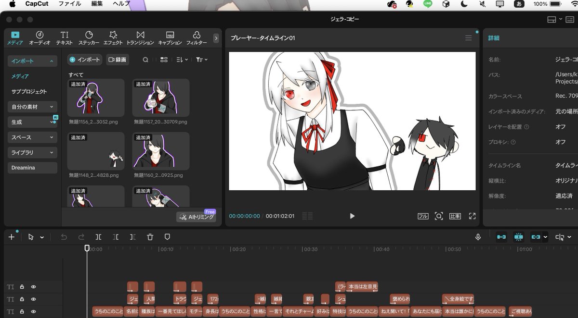Expand the 生成 AI section
This screenshot has width=578, height=318.
32,122
